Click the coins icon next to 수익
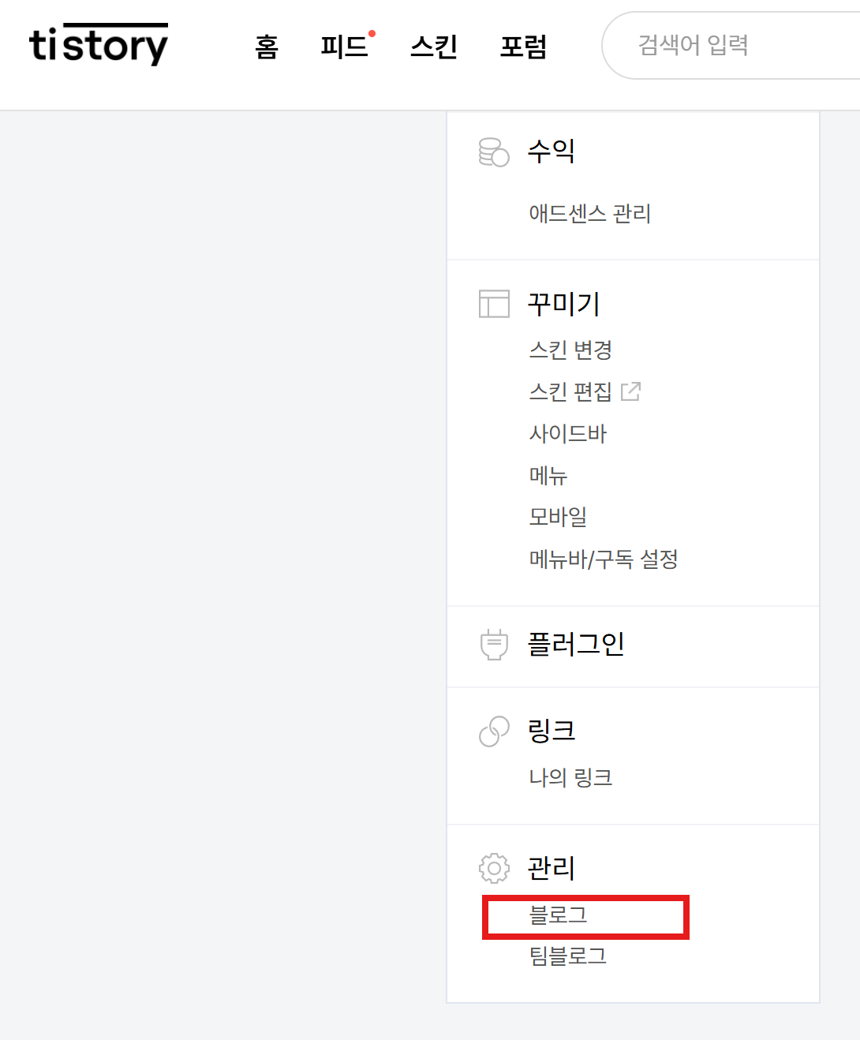 493,152
